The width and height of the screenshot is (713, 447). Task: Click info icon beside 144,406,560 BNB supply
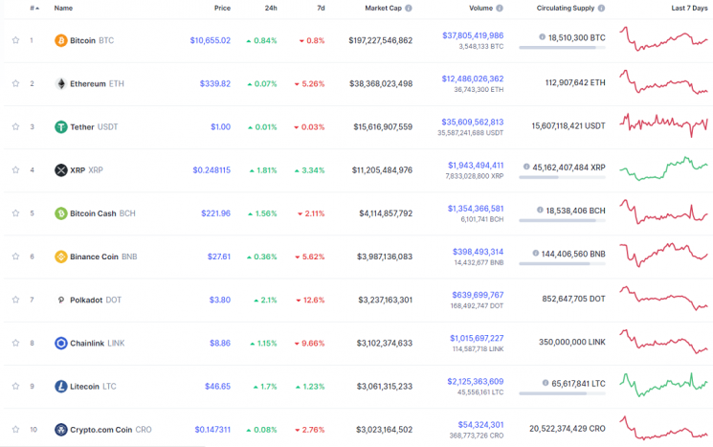[x=535, y=253]
